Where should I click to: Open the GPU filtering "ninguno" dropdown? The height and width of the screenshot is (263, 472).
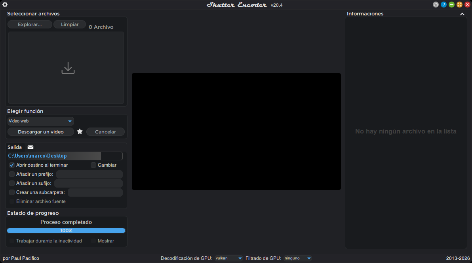(x=297, y=258)
